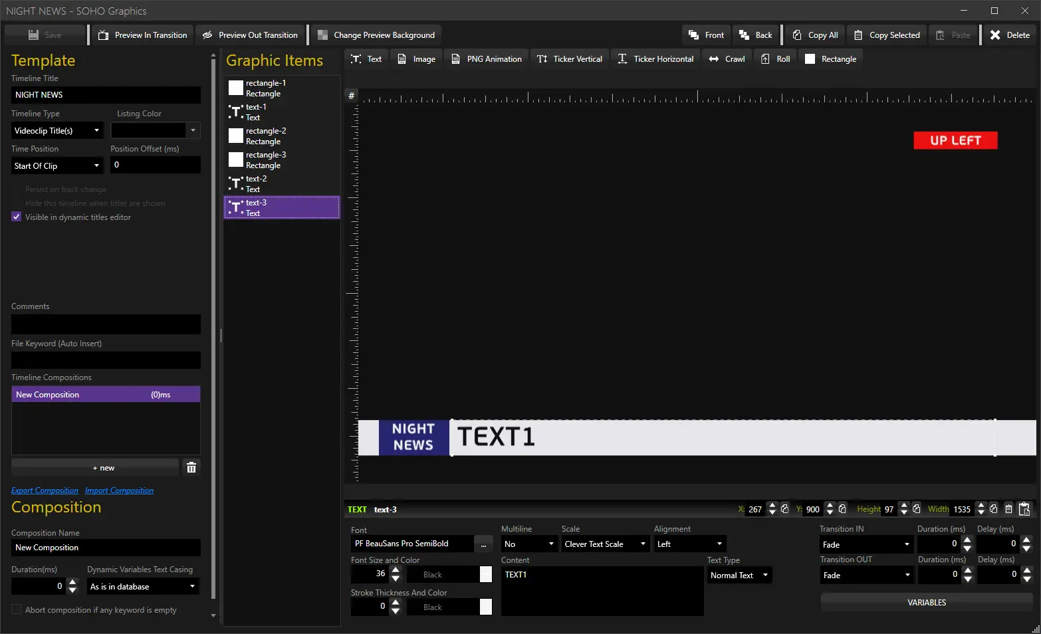
Task: Increase the Y position stepper
Action: pyautogui.click(x=830, y=506)
